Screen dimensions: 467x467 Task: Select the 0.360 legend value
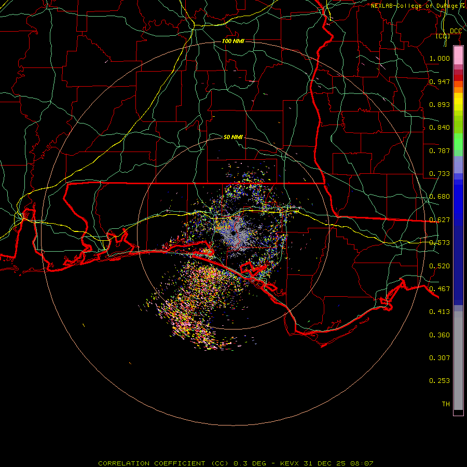[x=439, y=335]
